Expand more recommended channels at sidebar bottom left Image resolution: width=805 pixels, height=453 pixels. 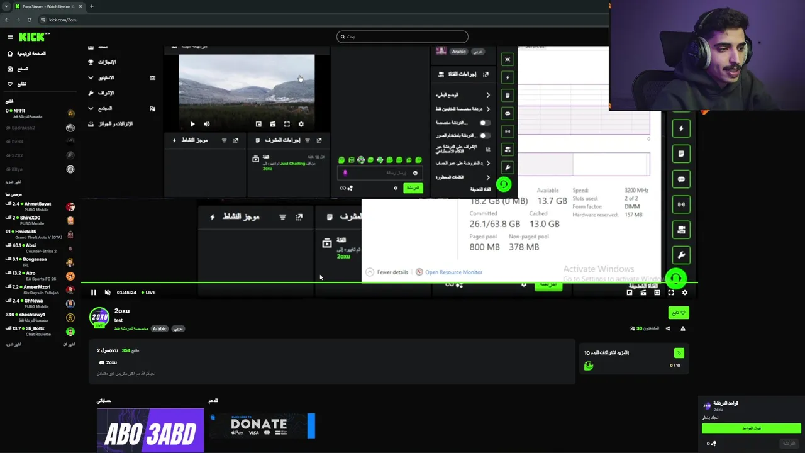[x=13, y=344]
